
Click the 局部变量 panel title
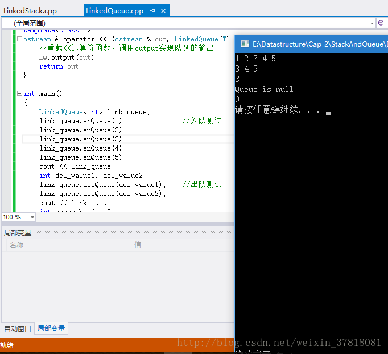pyautogui.click(x=18, y=232)
